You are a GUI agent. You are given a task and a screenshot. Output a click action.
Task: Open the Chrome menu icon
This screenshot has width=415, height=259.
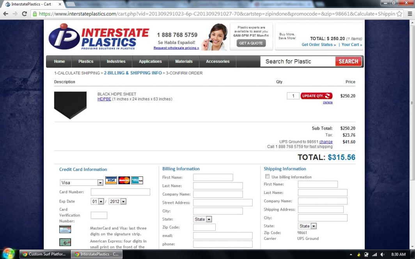click(410, 14)
